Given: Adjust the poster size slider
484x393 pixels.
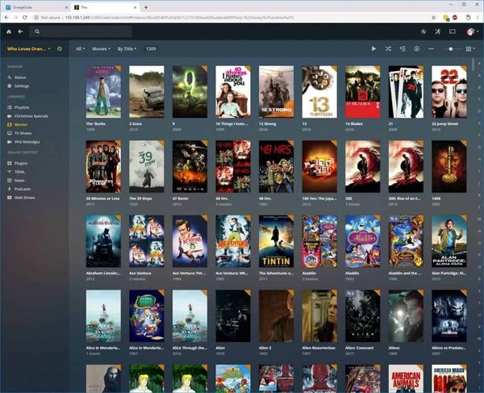Looking at the screenshot, I should click(453, 48).
